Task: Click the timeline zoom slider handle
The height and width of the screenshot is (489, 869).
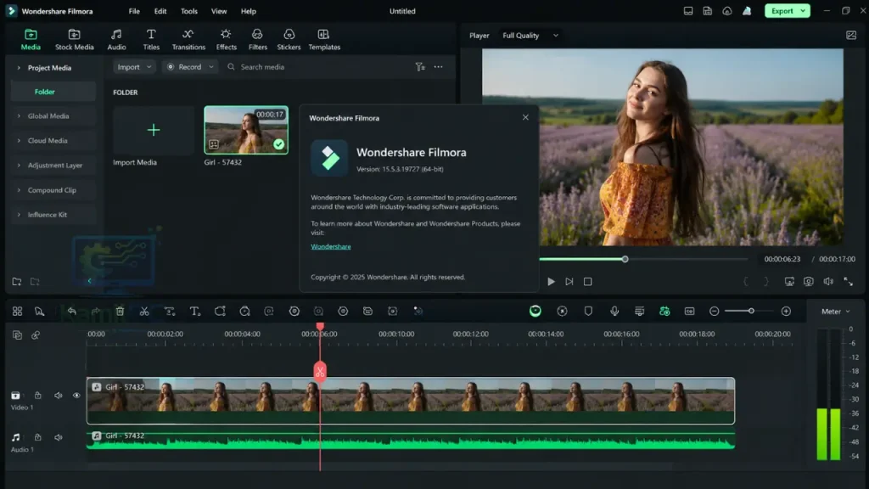Action: pyautogui.click(x=751, y=311)
